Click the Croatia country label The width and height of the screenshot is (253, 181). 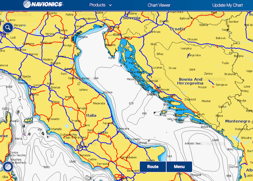(x=177, y=29)
